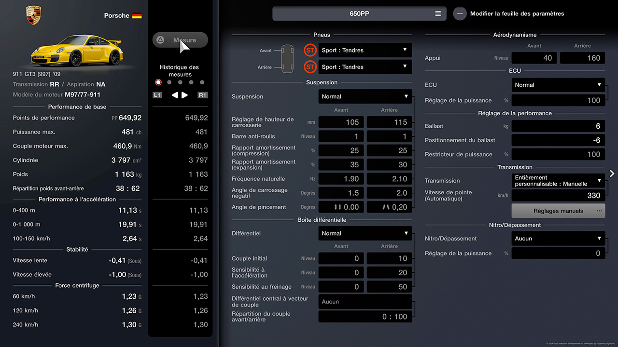This screenshot has width=618, height=347.
Task: Select the fifth measurement history dot
Action: point(202,82)
